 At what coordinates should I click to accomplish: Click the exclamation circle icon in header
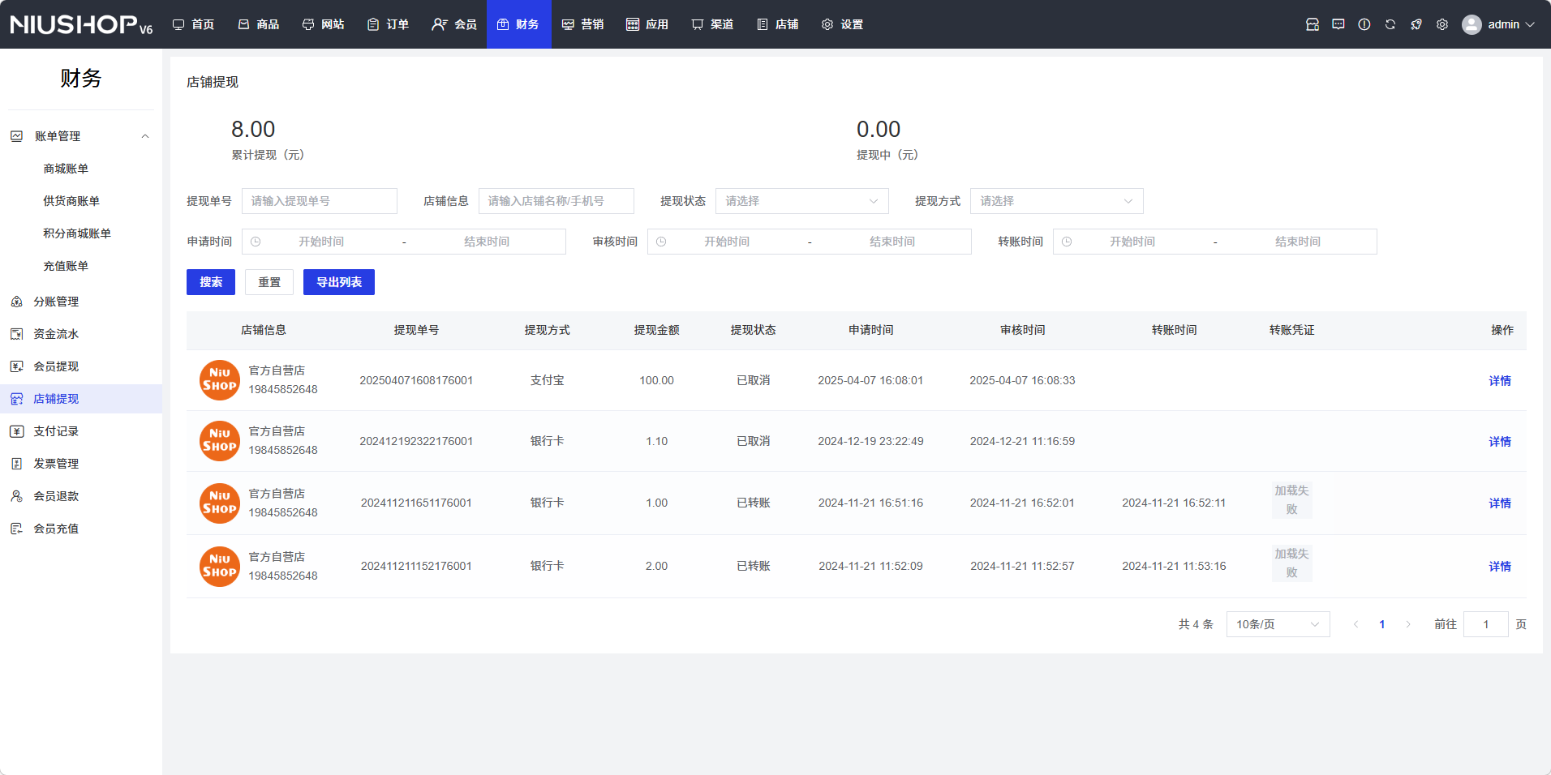click(1364, 24)
